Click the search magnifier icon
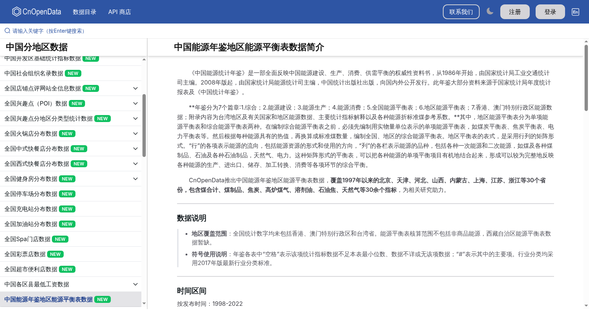Image resolution: width=589 pixels, height=315 pixels. 7,31
